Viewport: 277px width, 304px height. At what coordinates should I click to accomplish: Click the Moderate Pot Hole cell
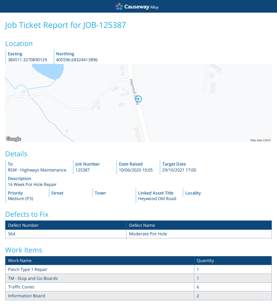[x=199, y=234]
